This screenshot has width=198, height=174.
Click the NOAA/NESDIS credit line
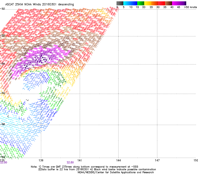coord(116,172)
